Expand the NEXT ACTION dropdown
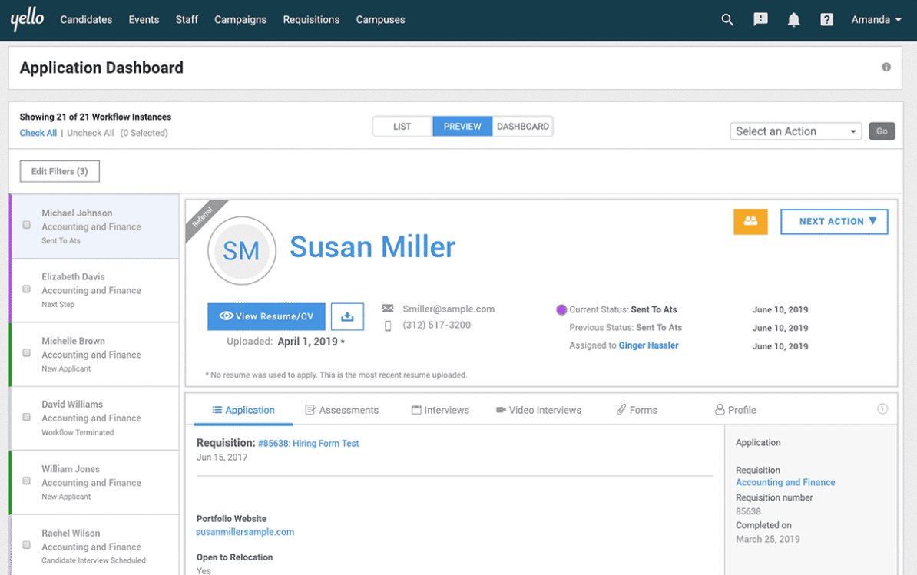Image resolution: width=917 pixels, height=575 pixels. [834, 221]
